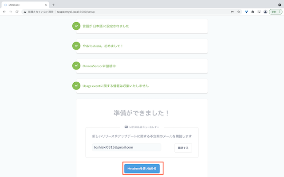Close the Metabase tab
Screen dimensions: 284x177
click(x=46, y=5)
